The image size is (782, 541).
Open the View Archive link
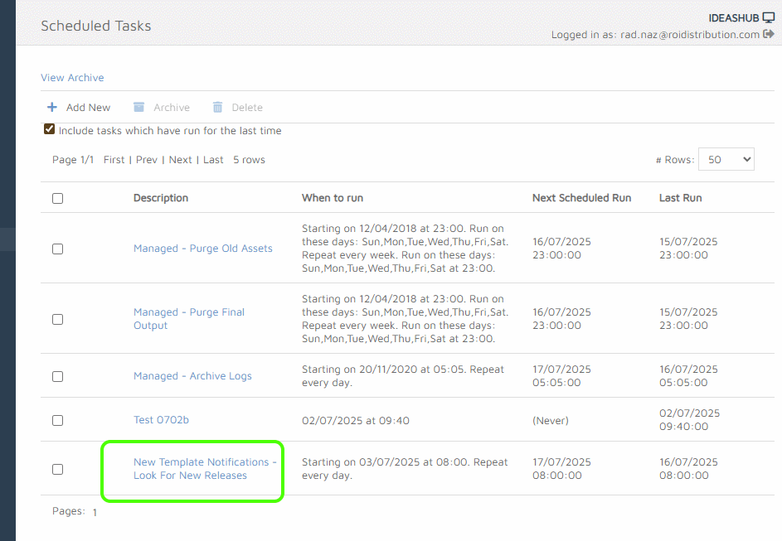click(x=72, y=78)
